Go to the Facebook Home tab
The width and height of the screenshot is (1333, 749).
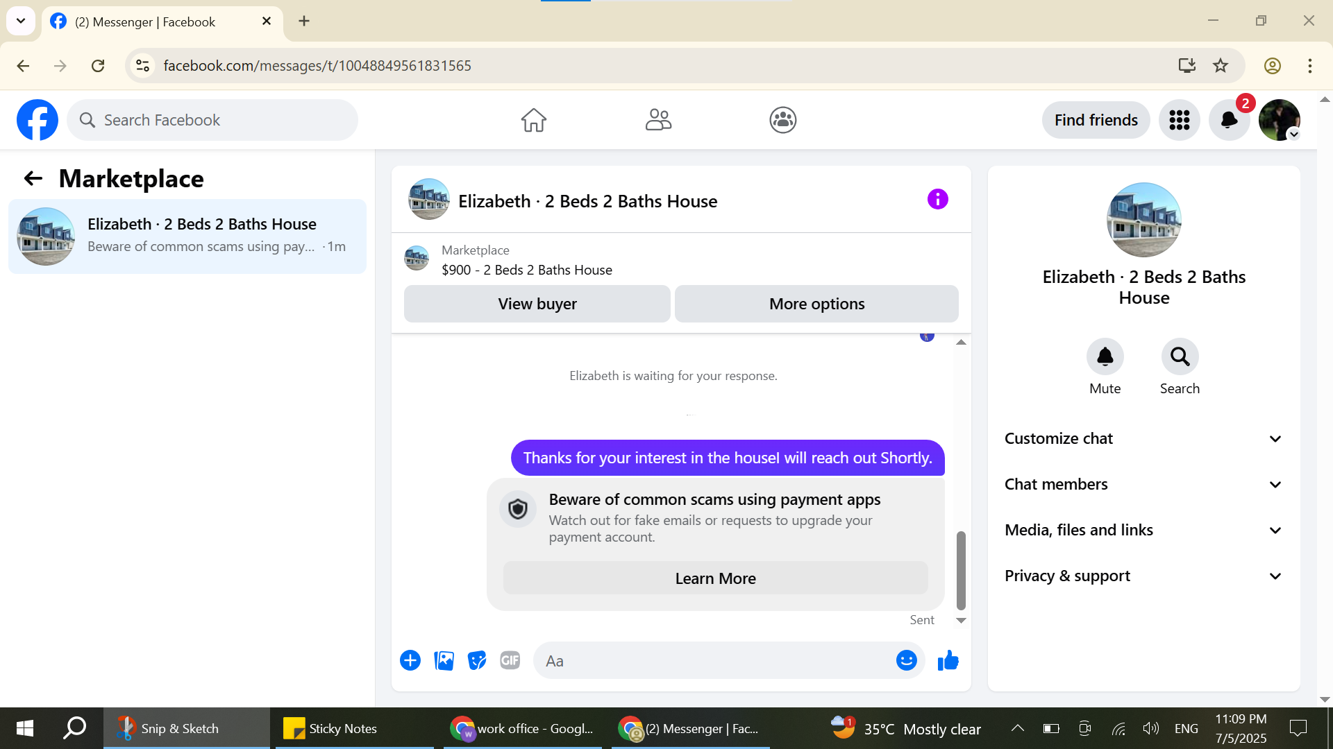pos(533,120)
